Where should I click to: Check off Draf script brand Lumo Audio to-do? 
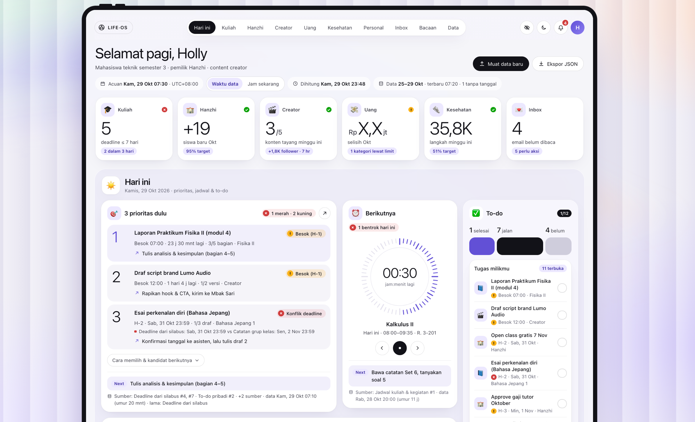click(x=562, y=315)
